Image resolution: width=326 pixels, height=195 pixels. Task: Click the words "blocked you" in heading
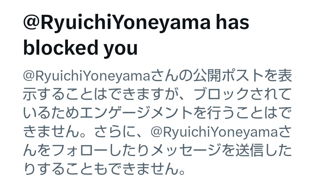81,48
